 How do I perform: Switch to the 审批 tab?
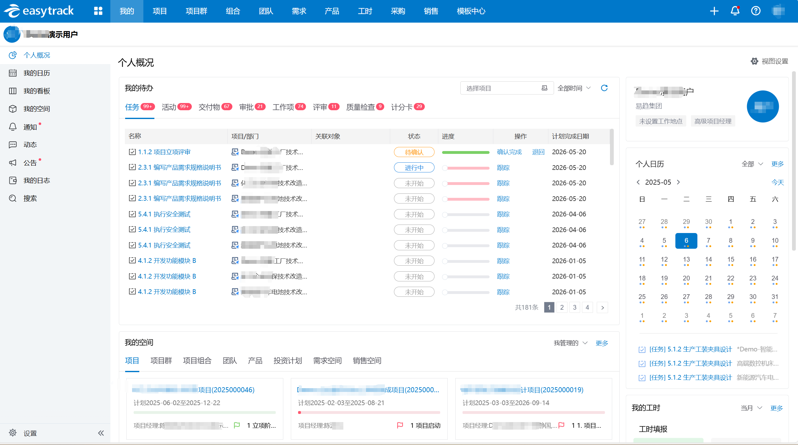click(246, 107)
